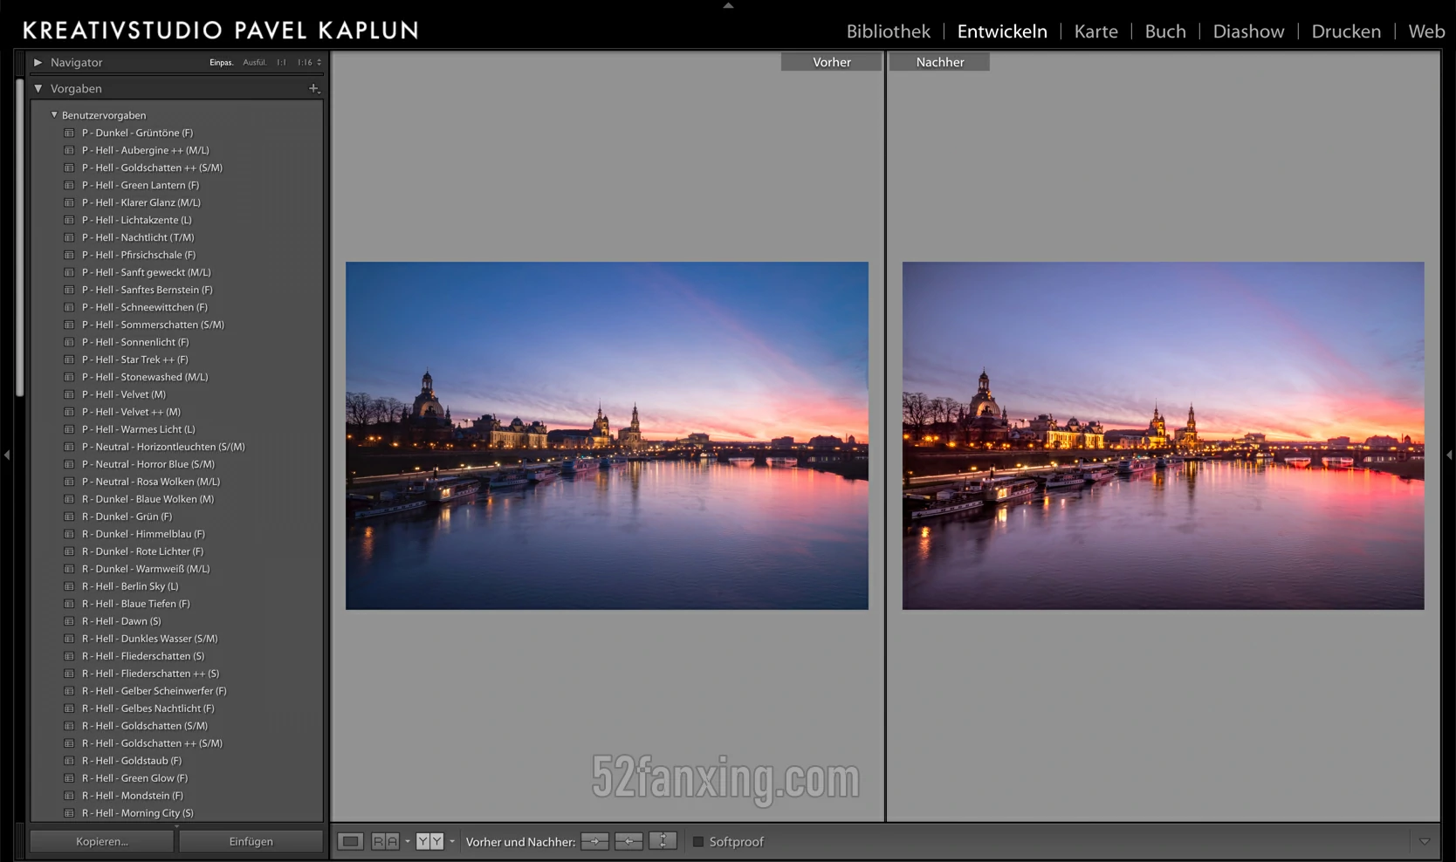
Task: Click the preset icon beside P - Dunkel - Grüntöne (F)
Action: point(69,133)
